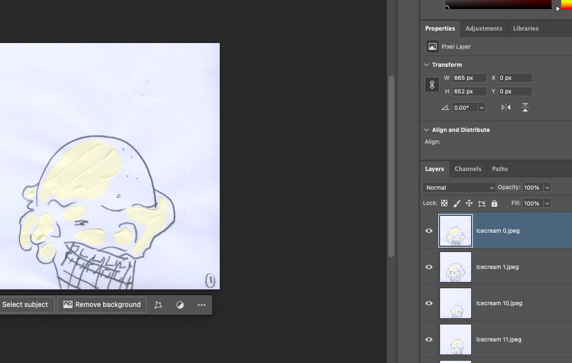This screenshot has height=363, width=572.
Task: Lock position move icon
Action: [x=469, y=203]
